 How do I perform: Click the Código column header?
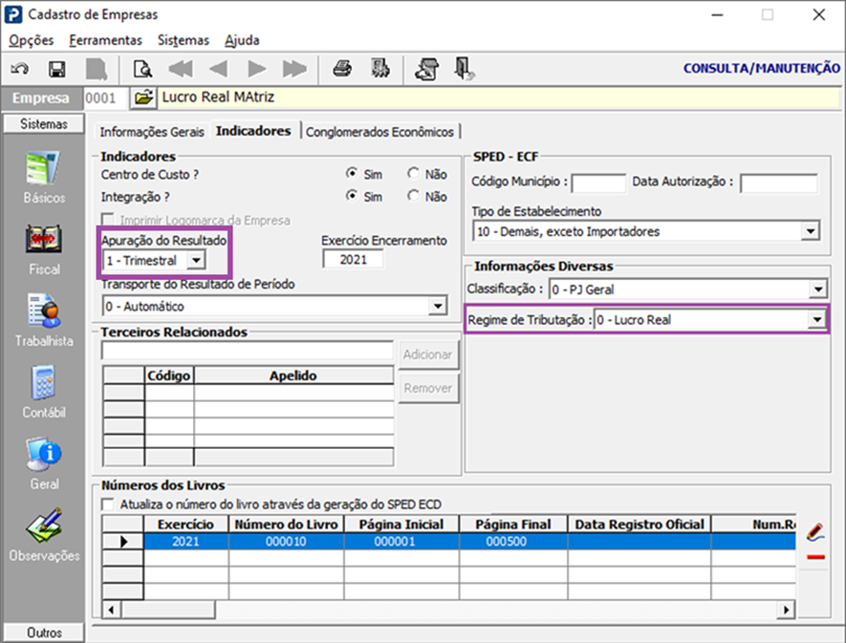tap(169, 375)
